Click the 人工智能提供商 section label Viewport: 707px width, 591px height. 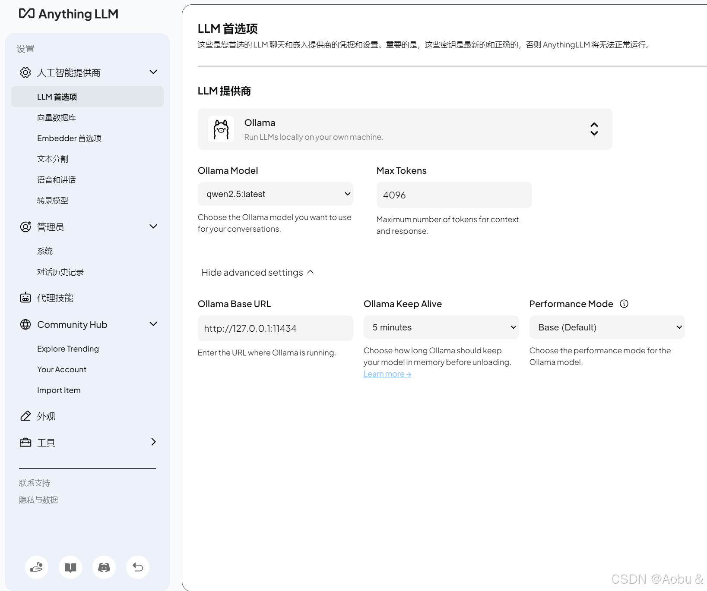[69, 72]
